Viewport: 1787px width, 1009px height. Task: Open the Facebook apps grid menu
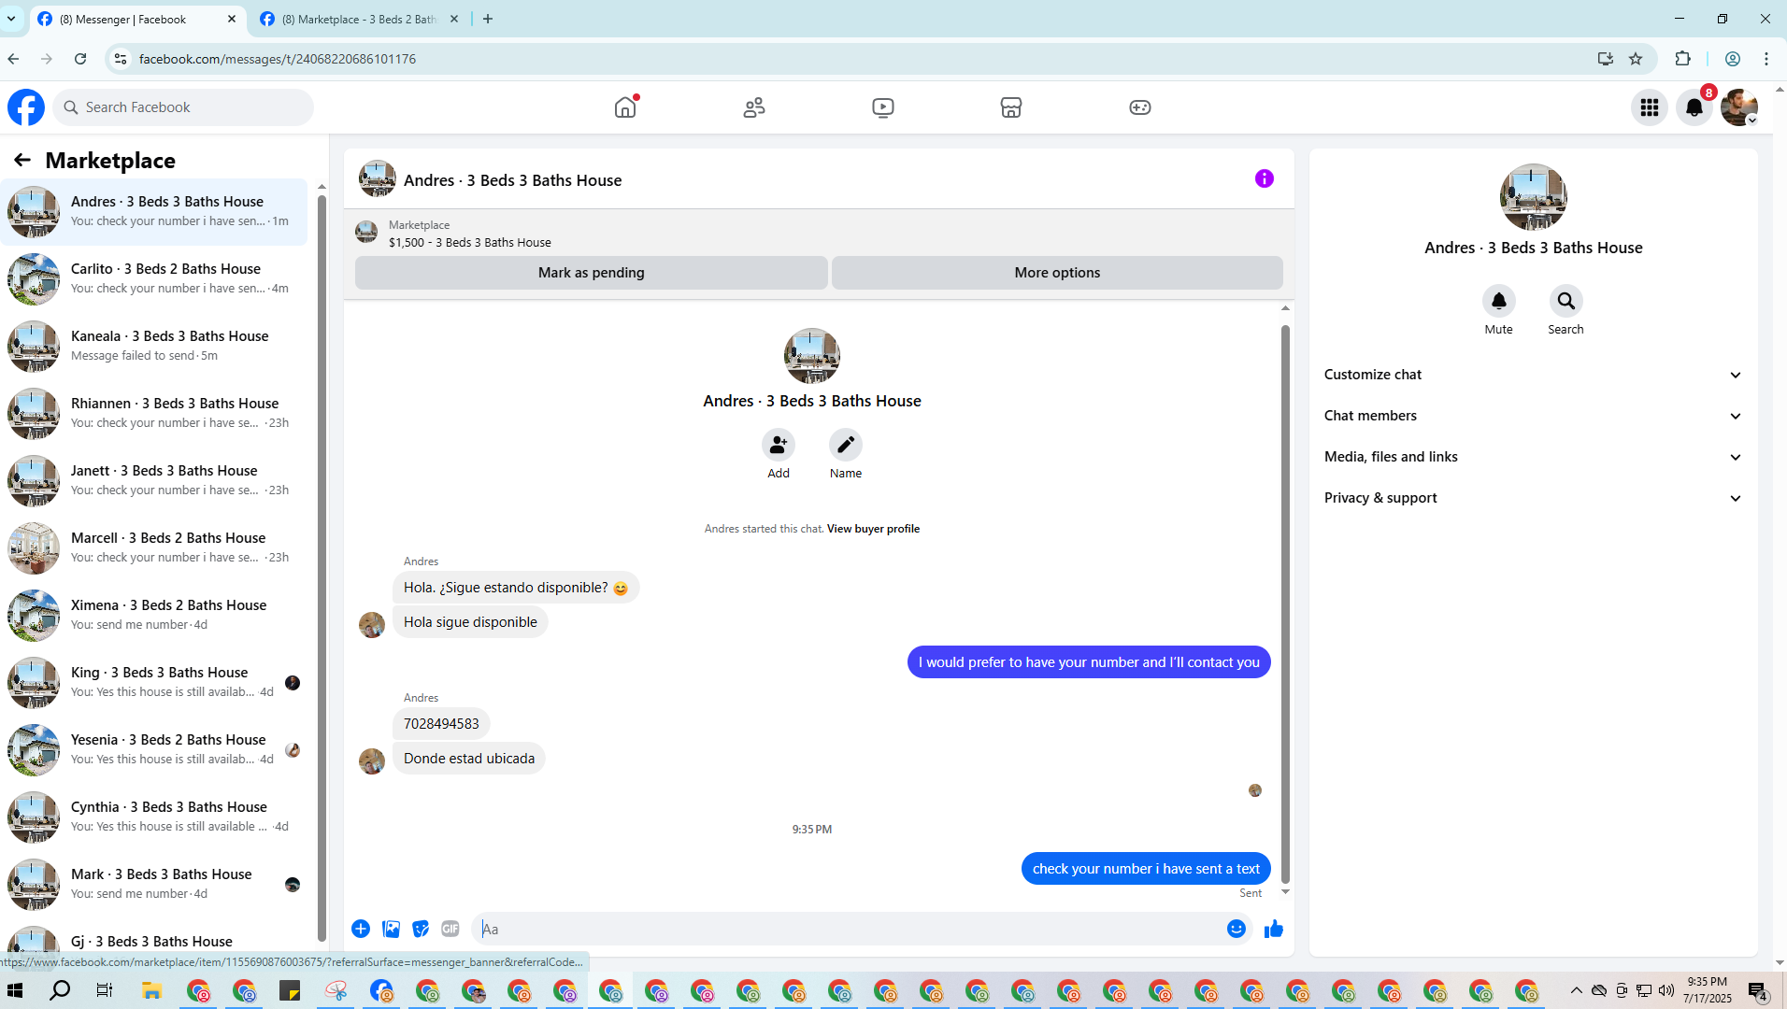pyautogui.click(x=1650, y=107)
